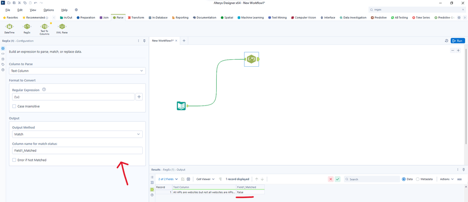Viewport: 468px width, 202px height.
Task: Copy selection using the toolbar copy icon
Action: (25, 3)
